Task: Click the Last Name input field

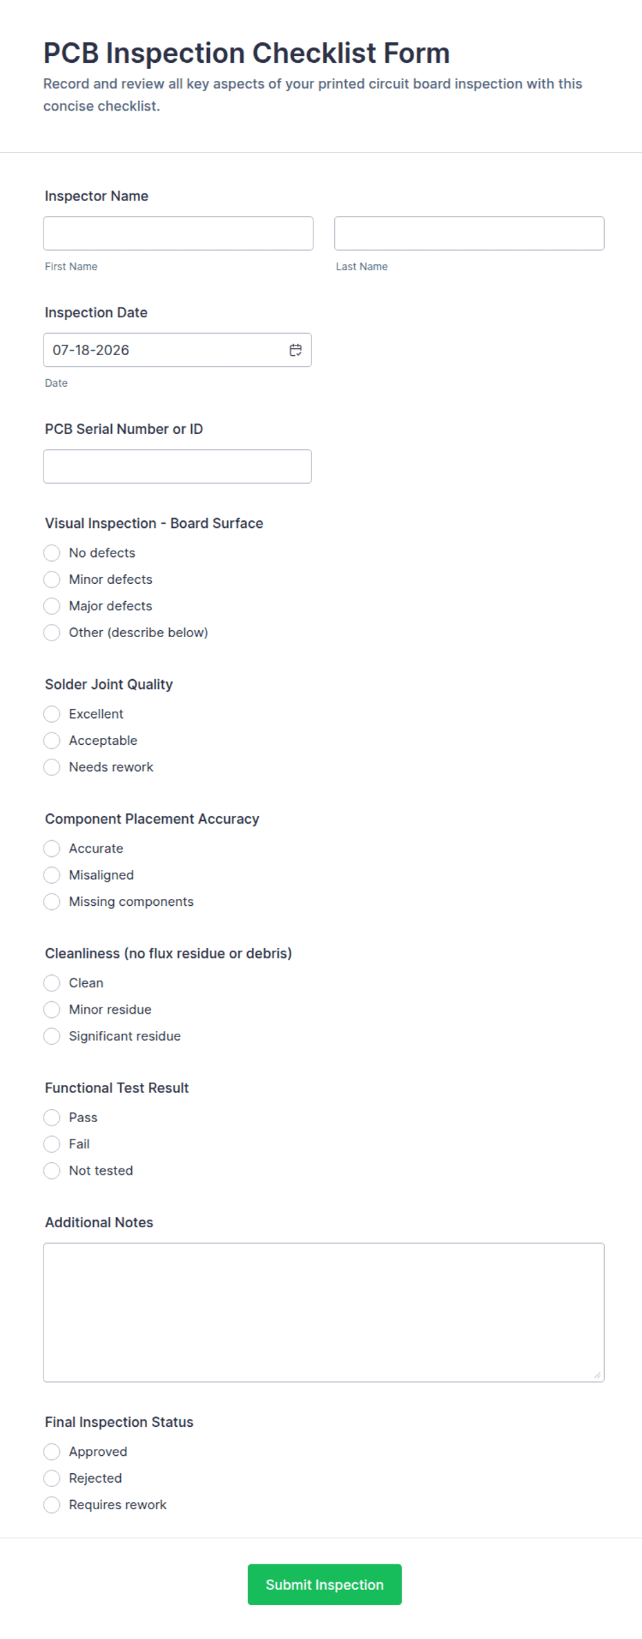Action: point(469,234)
